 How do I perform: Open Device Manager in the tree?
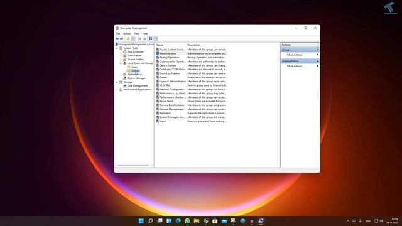pos(136,78)
